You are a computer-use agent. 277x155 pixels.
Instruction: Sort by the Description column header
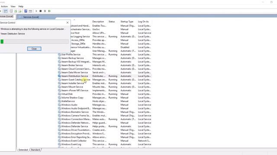98,22
